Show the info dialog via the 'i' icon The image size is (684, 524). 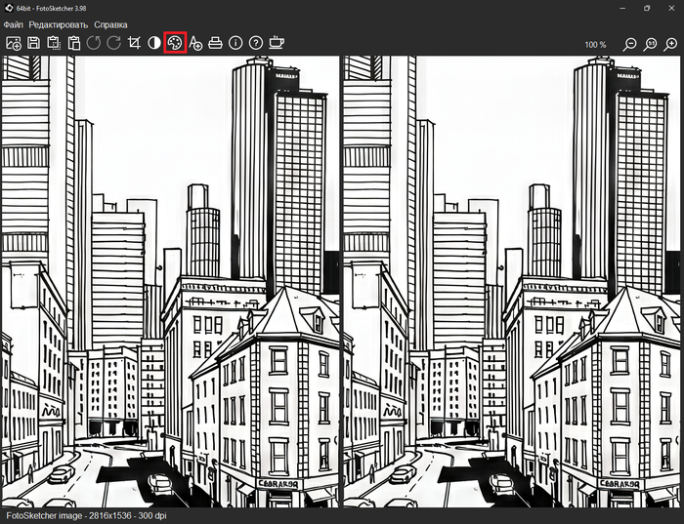[x=235, y=43]
